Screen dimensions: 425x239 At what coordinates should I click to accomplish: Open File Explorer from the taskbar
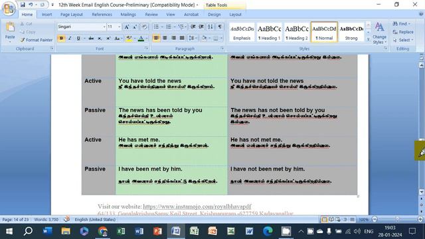pos(66,231)
